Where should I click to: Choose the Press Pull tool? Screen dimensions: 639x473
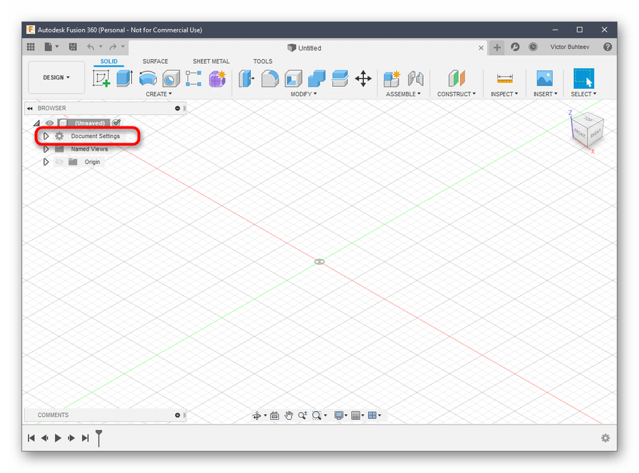click(247, 79)
